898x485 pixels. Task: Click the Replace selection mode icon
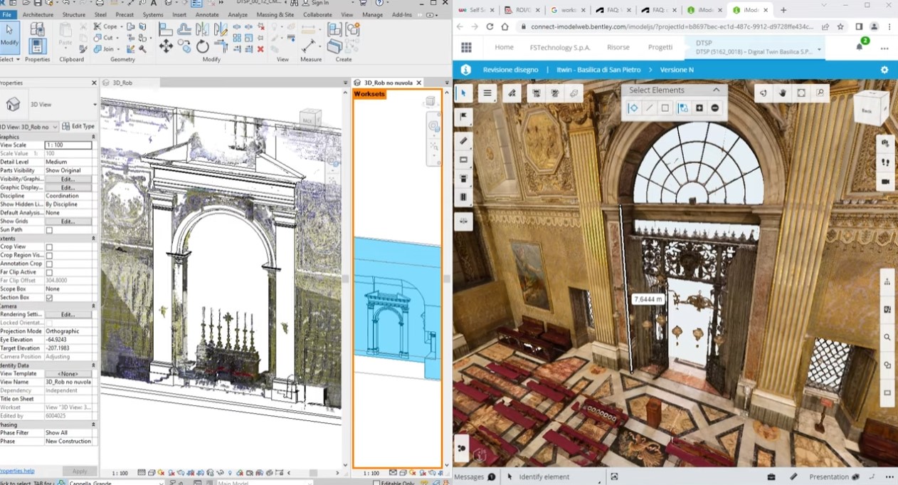pos(683,108)
